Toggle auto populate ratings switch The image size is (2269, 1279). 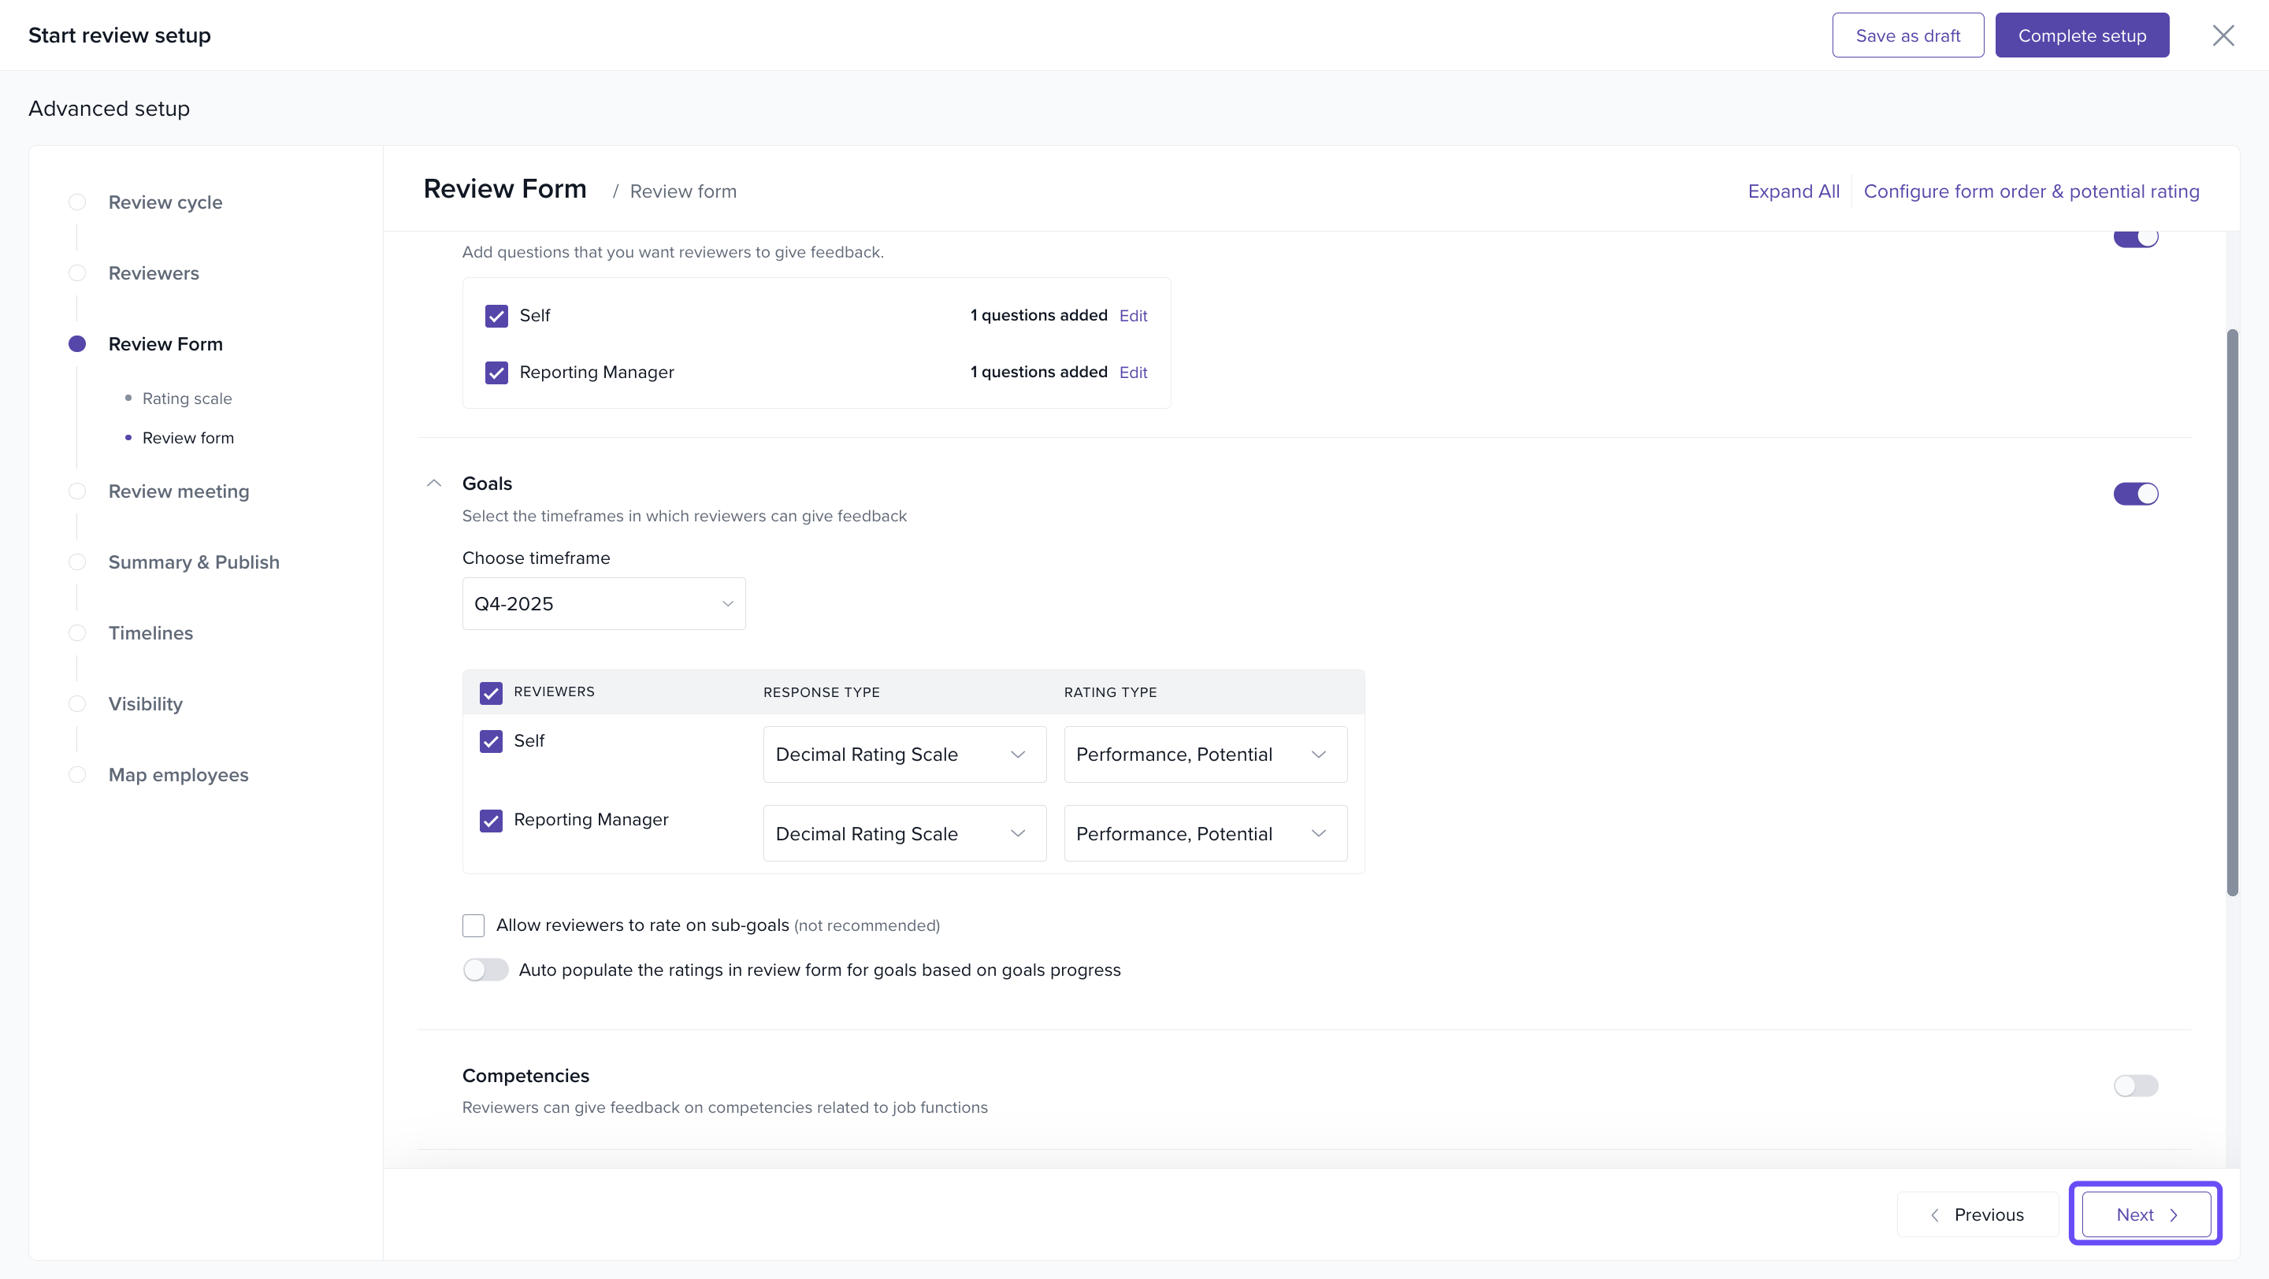[485, 970]
